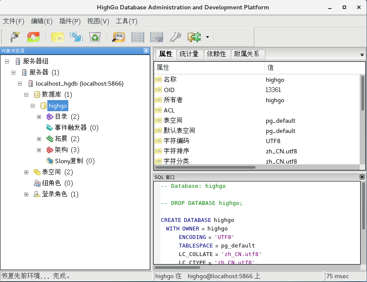The height and width of the screenshot is (282, 367).
Task: Expand the 架构 (3) tree node
Action: [39, 150]
